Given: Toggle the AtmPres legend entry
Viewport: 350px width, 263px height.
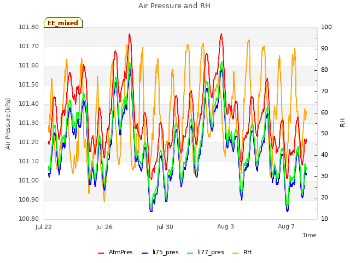Looking at the screenshot, I should 115,252.
